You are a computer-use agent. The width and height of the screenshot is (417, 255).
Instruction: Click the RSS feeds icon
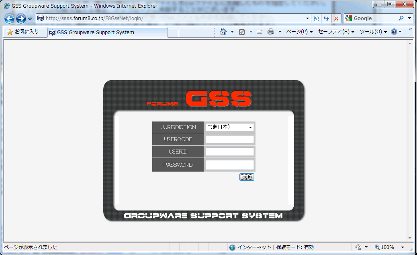pos(242,32)
